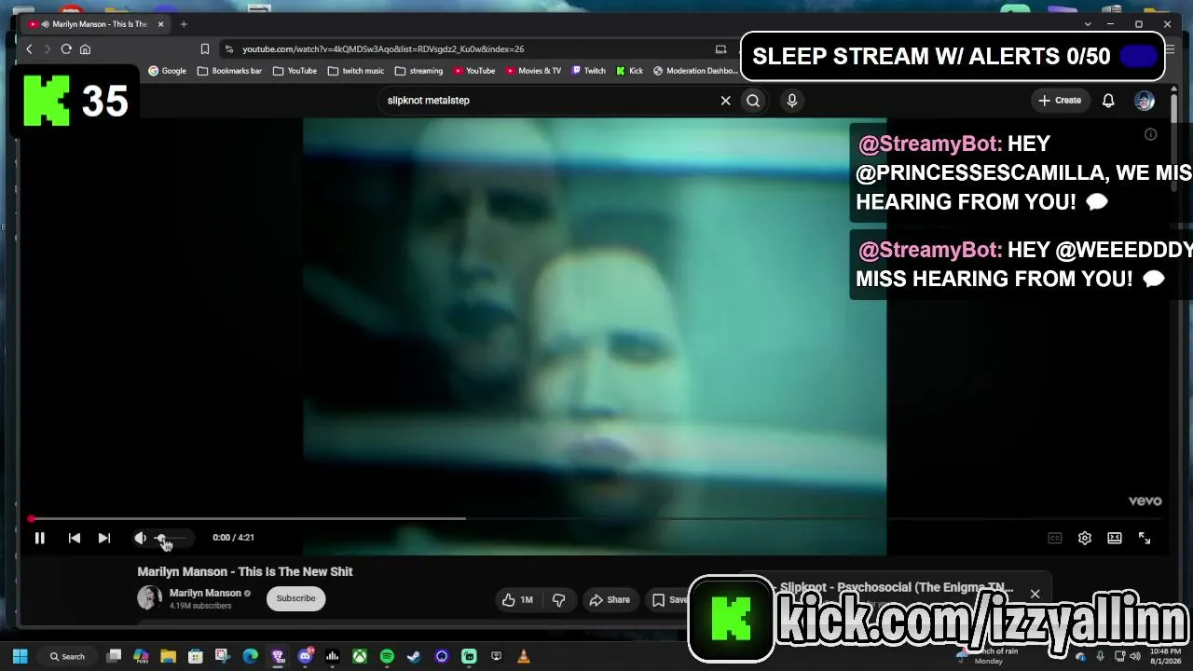Show video info with the 'i' icon
The image size is (1193, 671).
(1151, 134)
